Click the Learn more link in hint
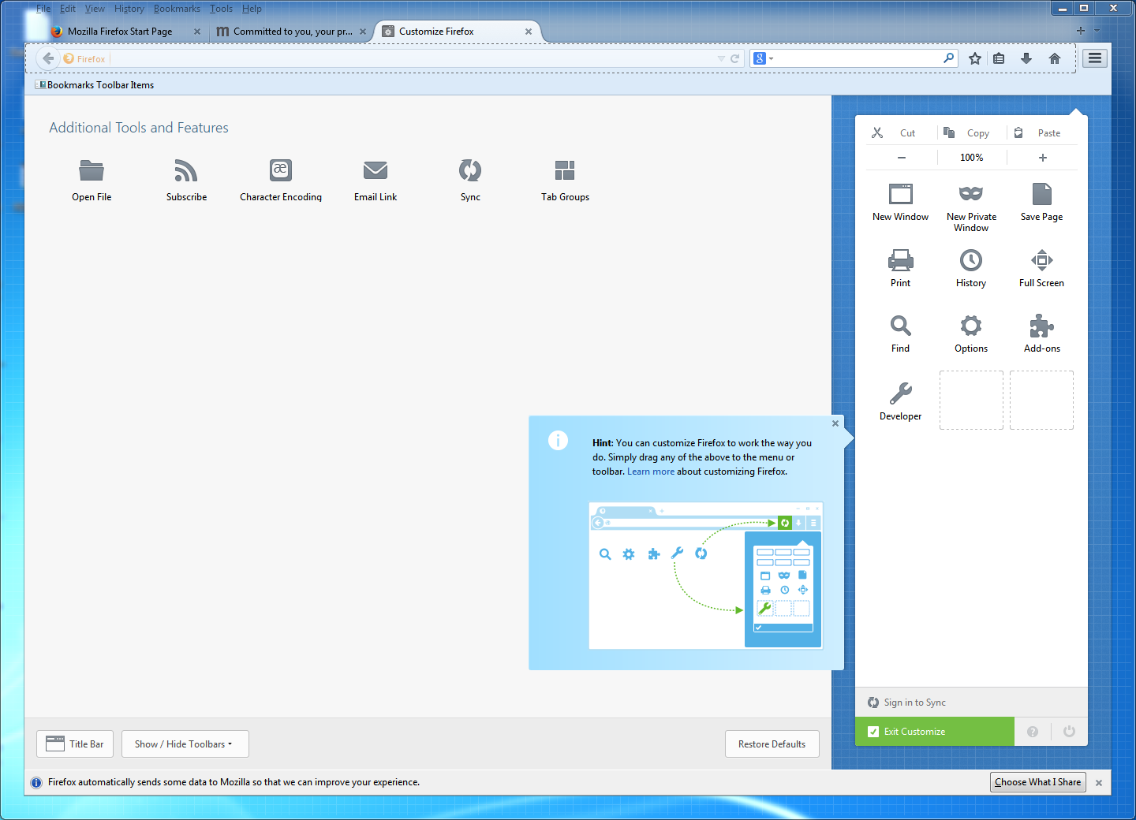1136x820 pixels. 651,471
